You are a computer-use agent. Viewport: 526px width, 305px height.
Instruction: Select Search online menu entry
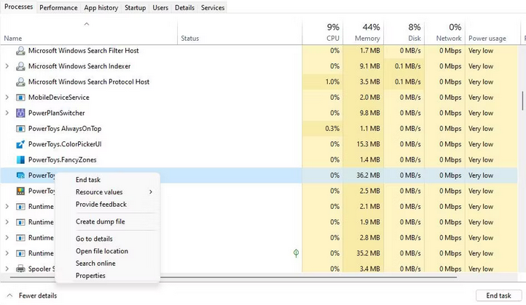point(95,264)
